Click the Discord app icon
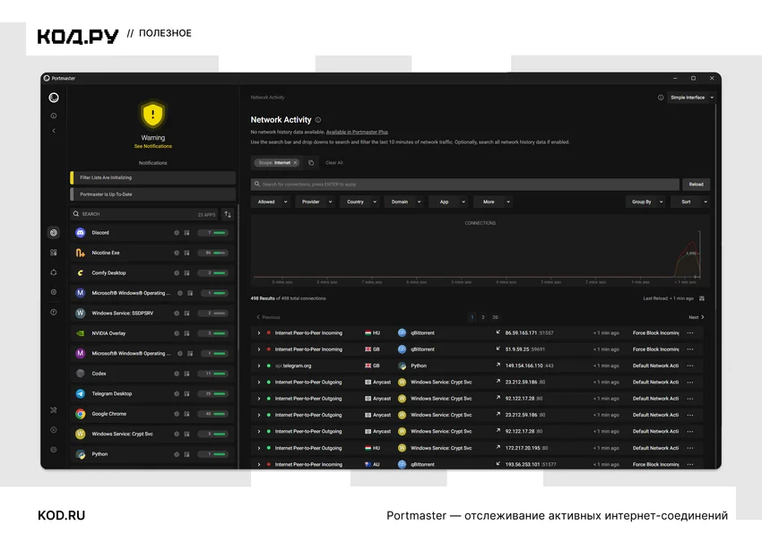Screen dimensions: 762x542 (80, 233)
